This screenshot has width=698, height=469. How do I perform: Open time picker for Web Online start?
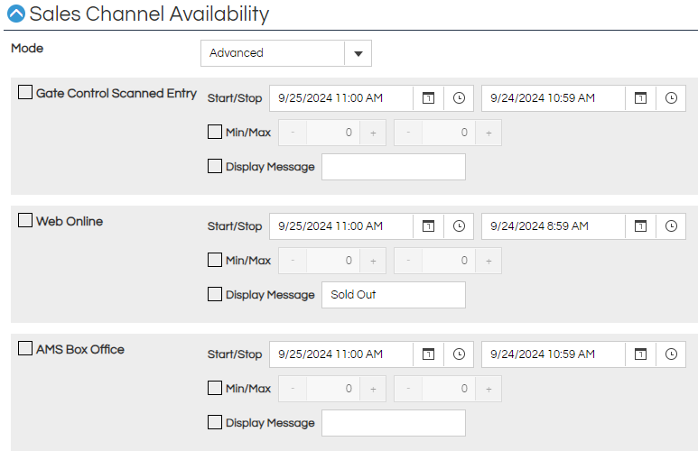tap(459, 226)
